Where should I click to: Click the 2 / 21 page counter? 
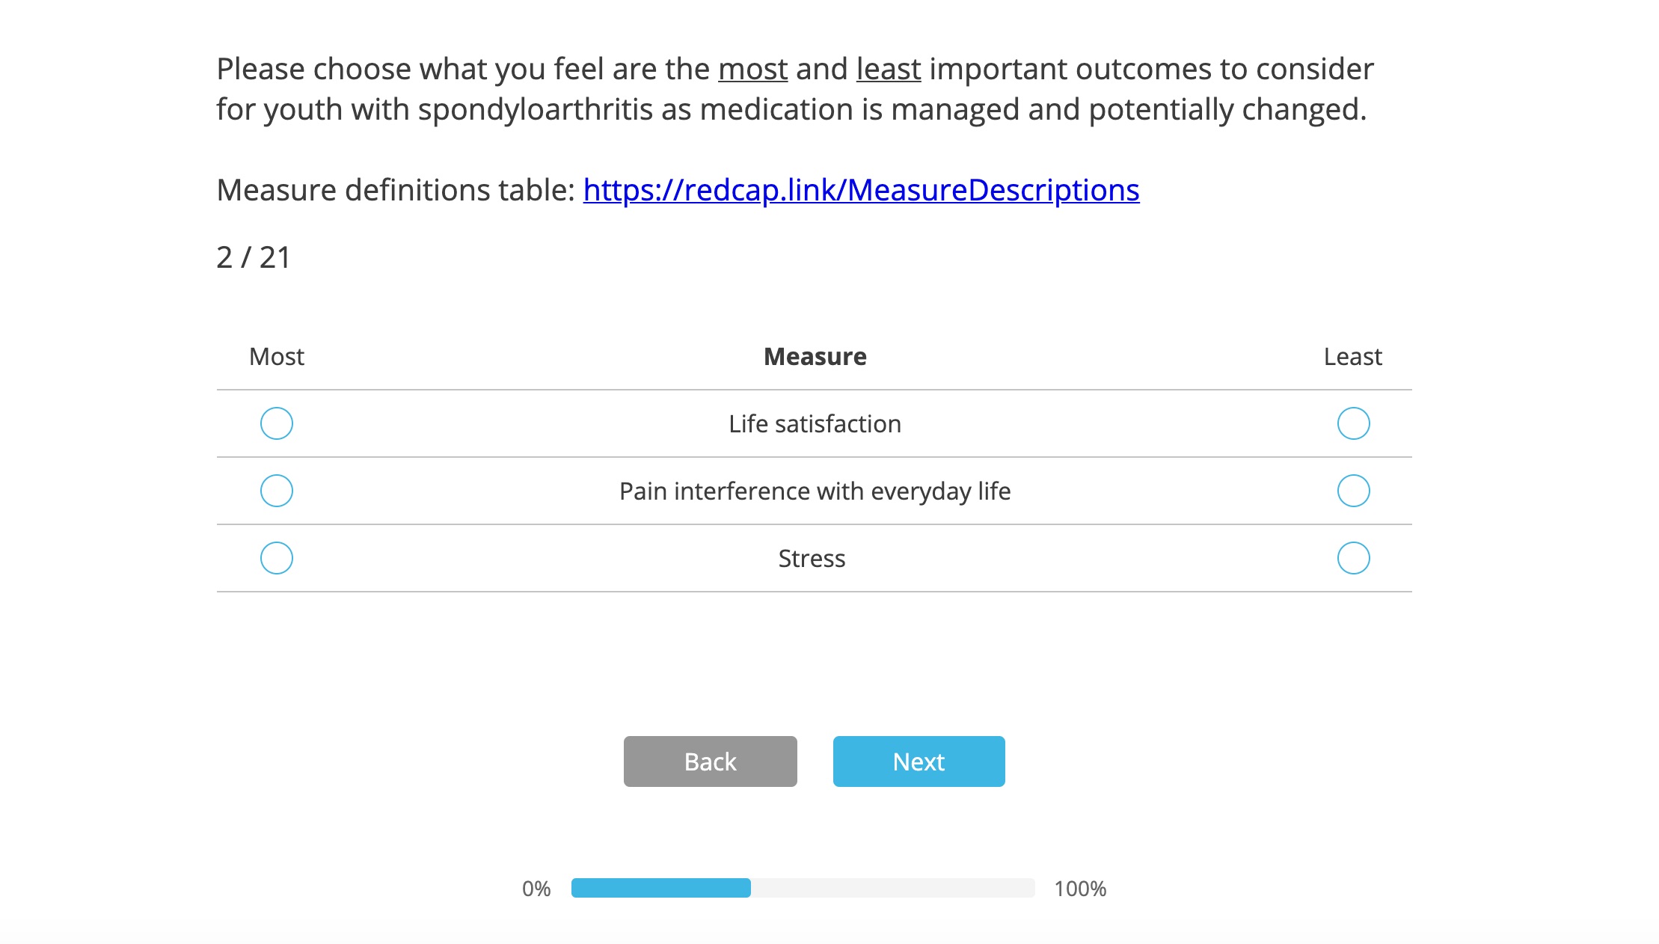click(253, 257)
